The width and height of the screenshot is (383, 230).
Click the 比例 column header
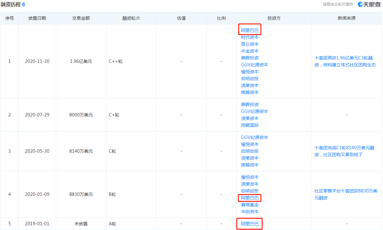click(221, 18)
